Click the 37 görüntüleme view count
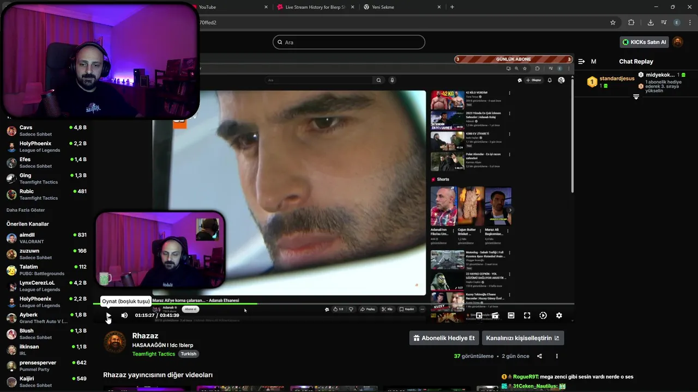Image resolution: width=698 pixels, height=392 pixels. (x=473, y=356)
